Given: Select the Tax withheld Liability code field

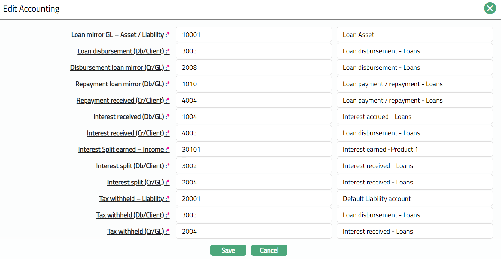Looking at the screenshot, I should (x=253, y=199).
